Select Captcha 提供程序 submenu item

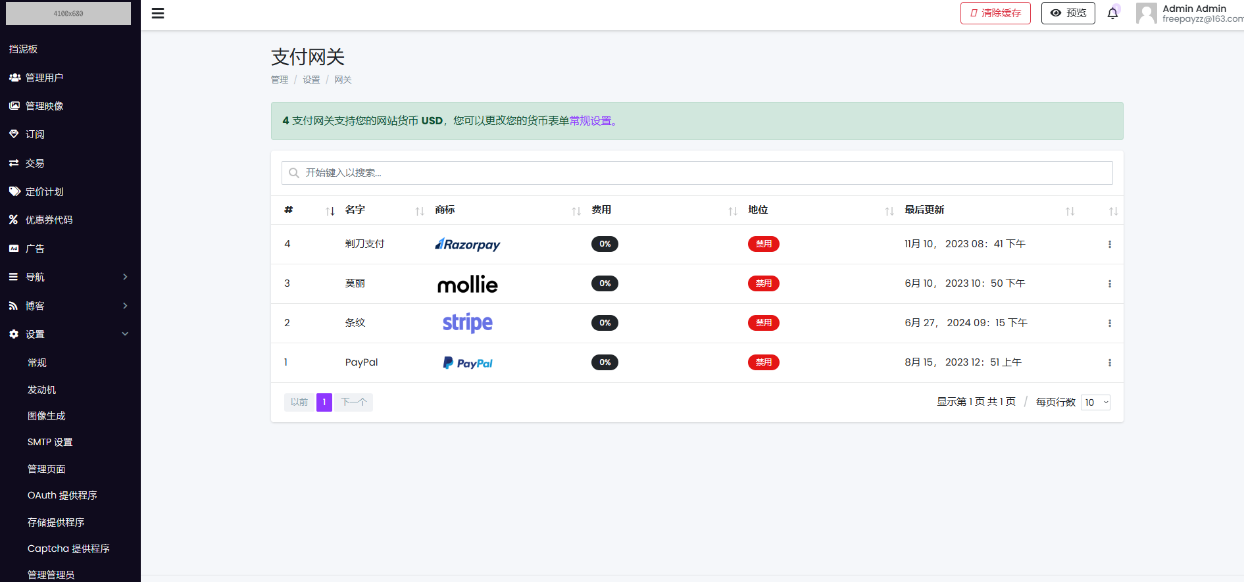pos(68,548)
